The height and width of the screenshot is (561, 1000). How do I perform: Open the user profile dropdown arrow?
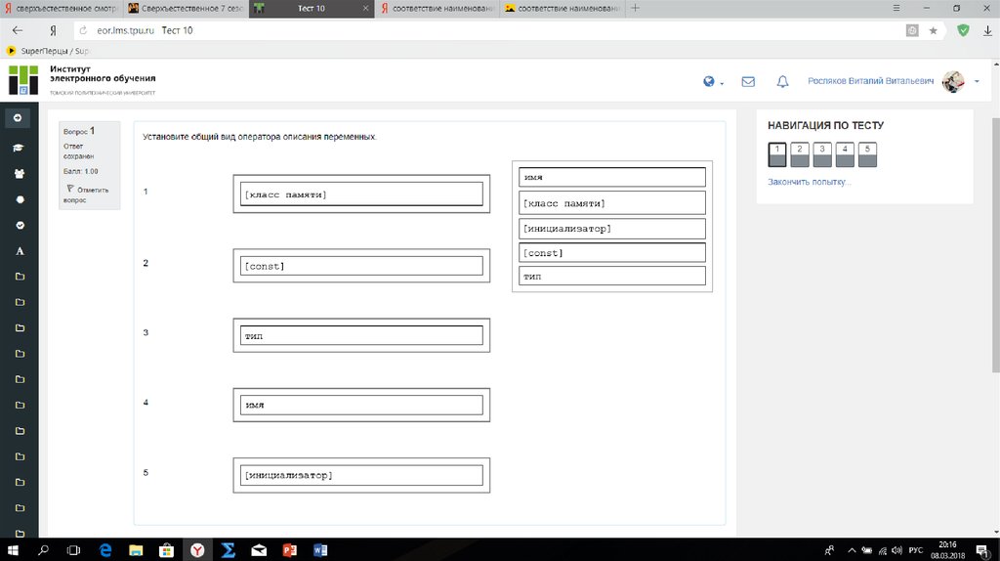pos(977,82)
